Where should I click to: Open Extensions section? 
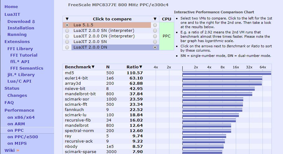(x=17, y=42)
